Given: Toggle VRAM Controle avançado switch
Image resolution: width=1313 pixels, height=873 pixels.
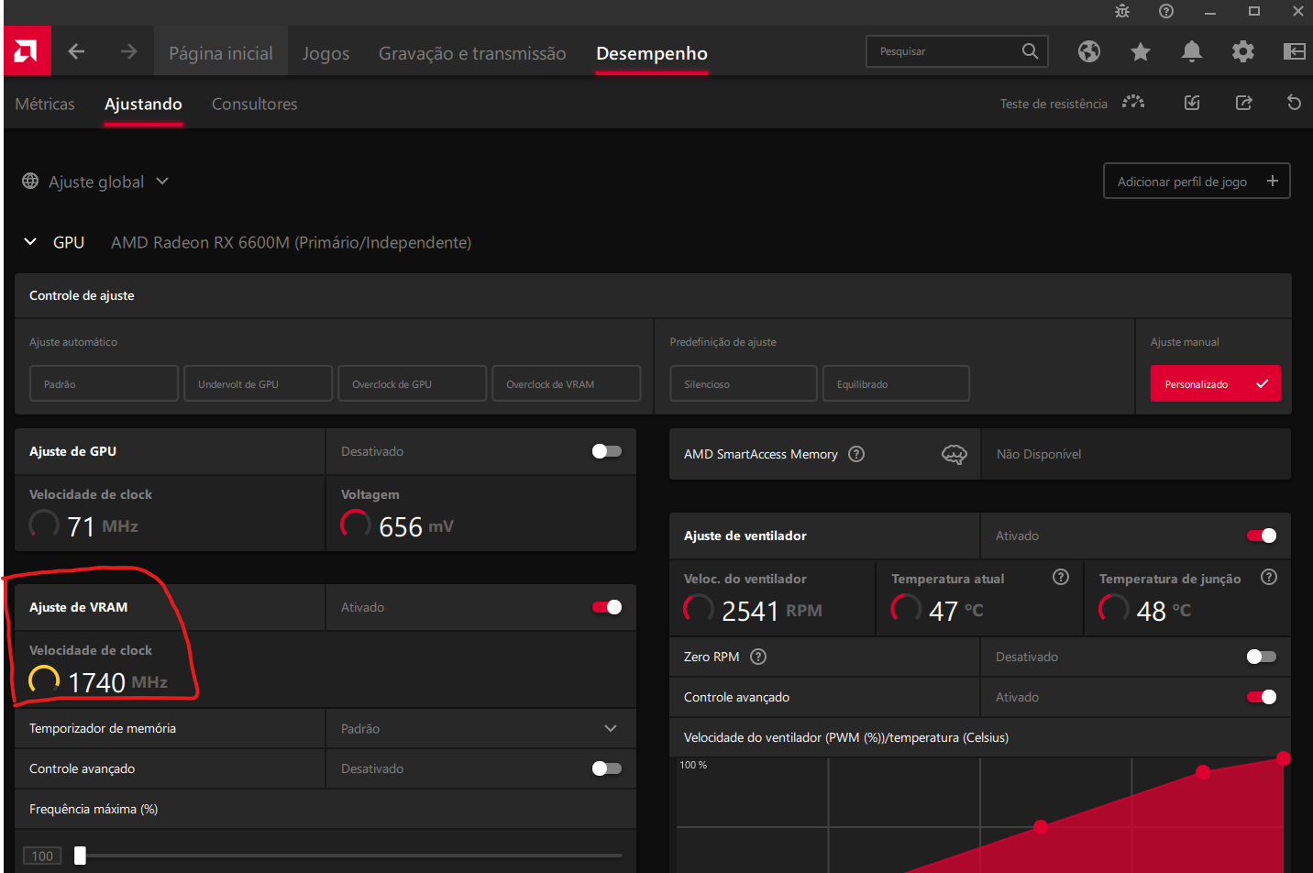Looking at the screenshot, I should pos(607,768).
